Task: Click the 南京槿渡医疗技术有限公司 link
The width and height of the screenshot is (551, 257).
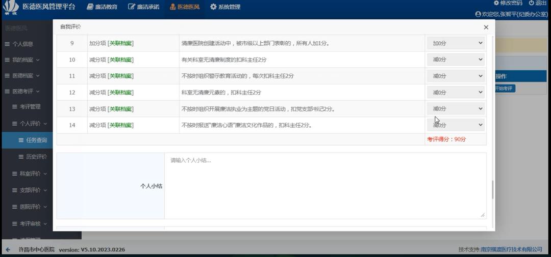Action: (511, 249)
